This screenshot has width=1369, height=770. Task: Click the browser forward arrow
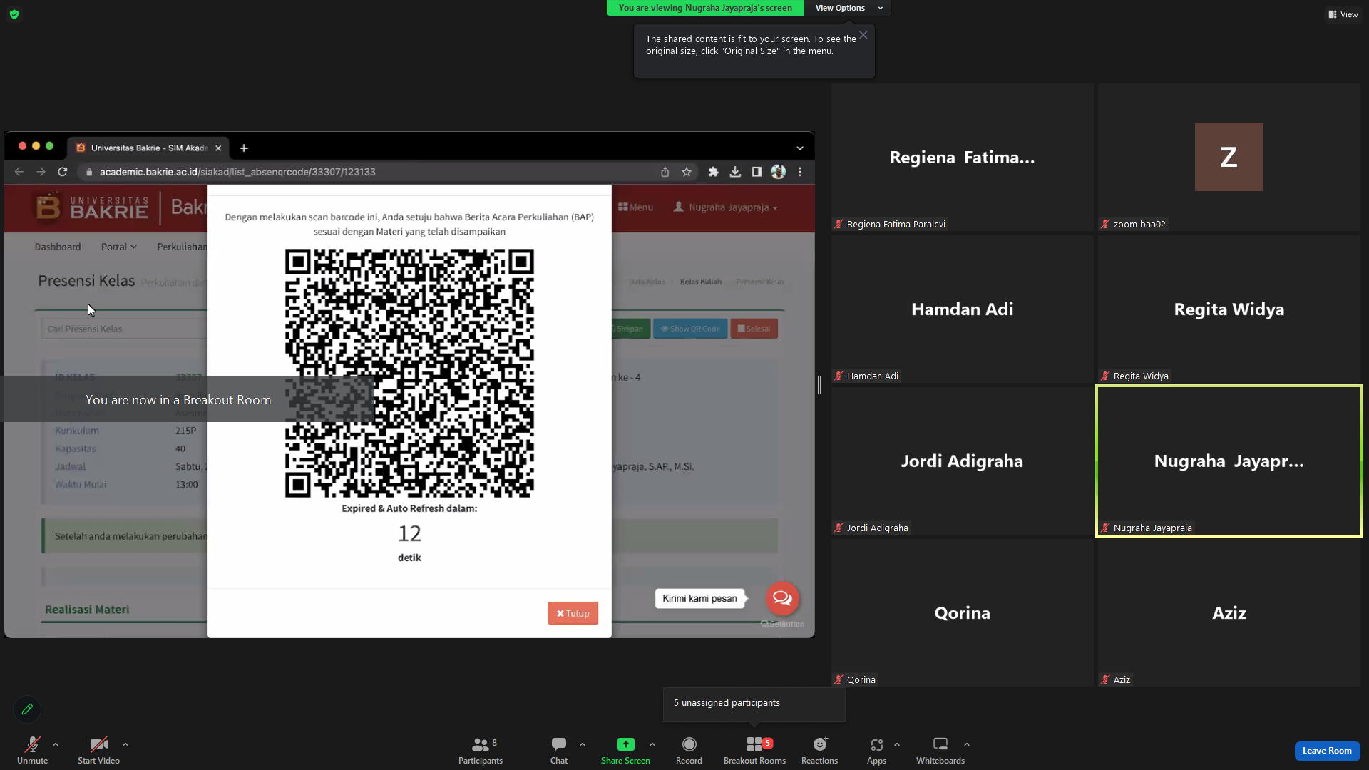point(41,172)
